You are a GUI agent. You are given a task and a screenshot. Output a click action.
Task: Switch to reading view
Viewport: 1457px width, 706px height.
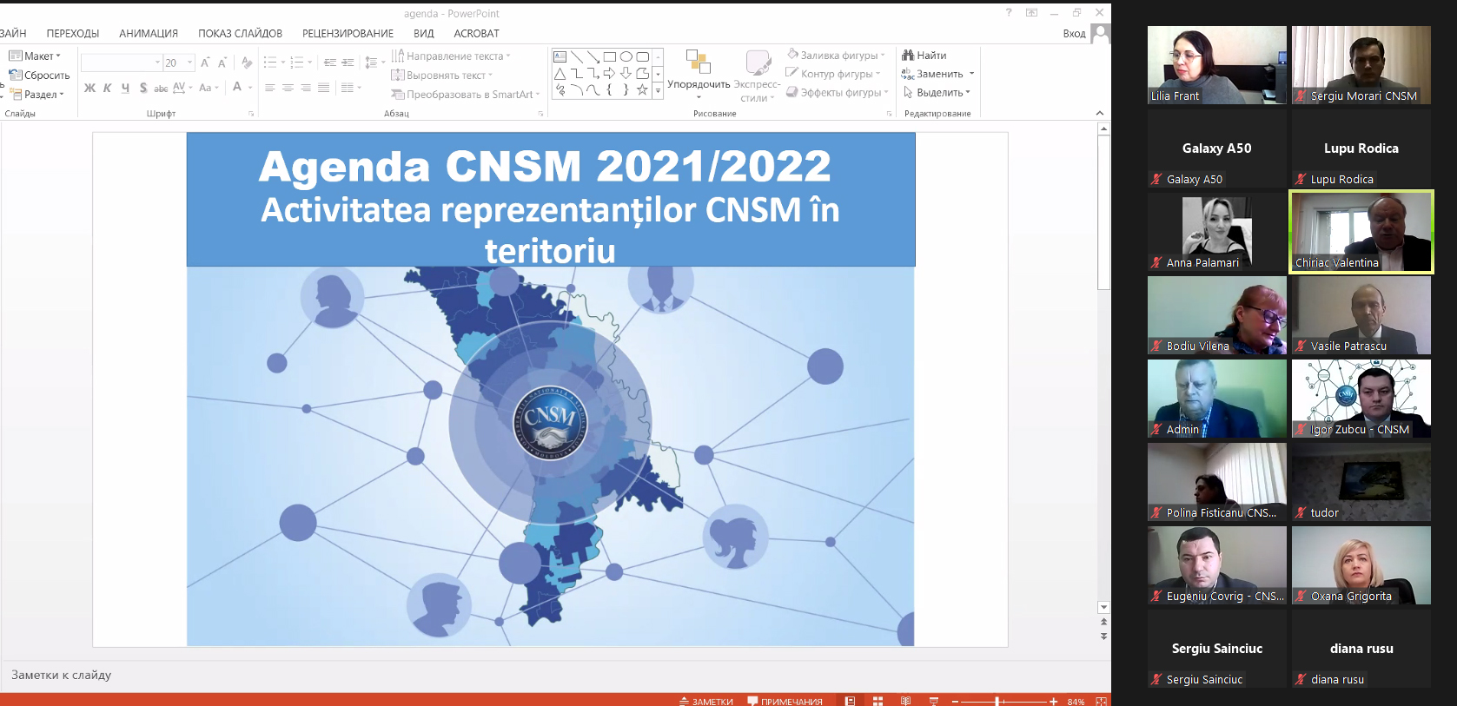(906, 701)
